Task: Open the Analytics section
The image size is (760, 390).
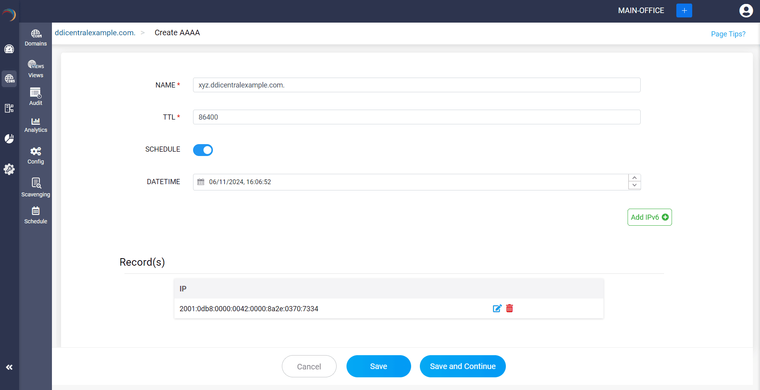Action: point(36,125)
